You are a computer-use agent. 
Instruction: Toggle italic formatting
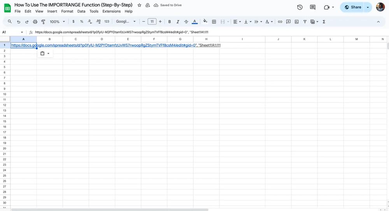coord(178,22)
